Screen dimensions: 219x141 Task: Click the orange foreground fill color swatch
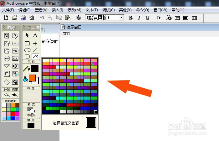(x=32, y=78)
